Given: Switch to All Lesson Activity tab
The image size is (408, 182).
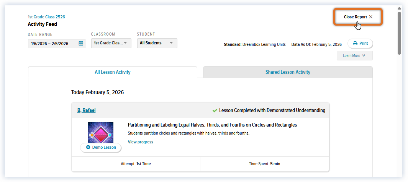Looking at the screenshot, I should tap(112, 72).
